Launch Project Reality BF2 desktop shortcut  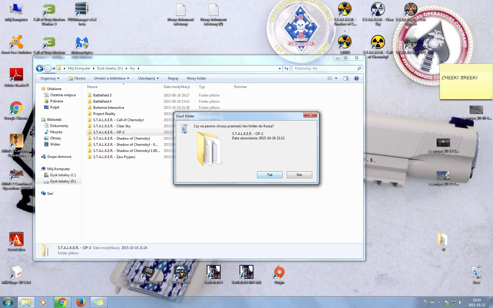point(148,275)
